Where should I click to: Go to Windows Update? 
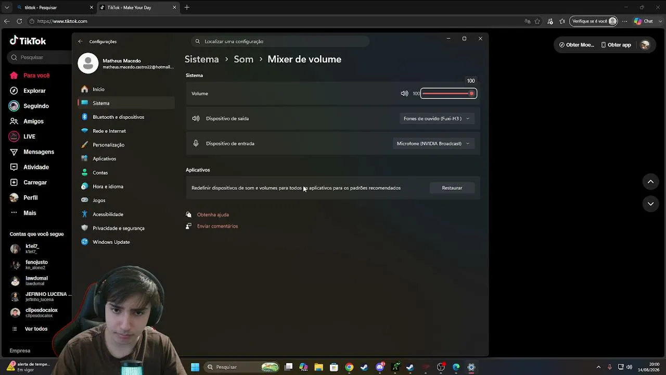tap(111, 242)
